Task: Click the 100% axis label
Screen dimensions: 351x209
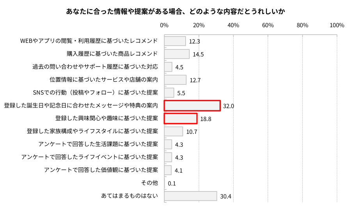Action: [x=337, y=25]
